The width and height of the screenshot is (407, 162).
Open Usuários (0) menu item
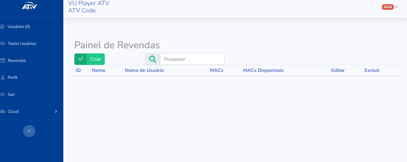(x=19, y=26)
